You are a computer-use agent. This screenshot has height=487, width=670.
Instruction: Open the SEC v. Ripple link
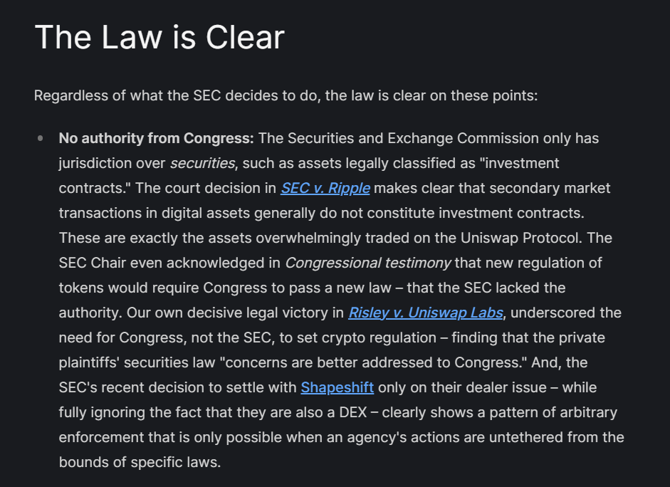point(325,189)
